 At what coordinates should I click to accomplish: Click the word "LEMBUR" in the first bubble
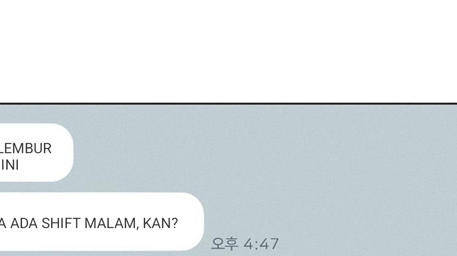point(25,149)
